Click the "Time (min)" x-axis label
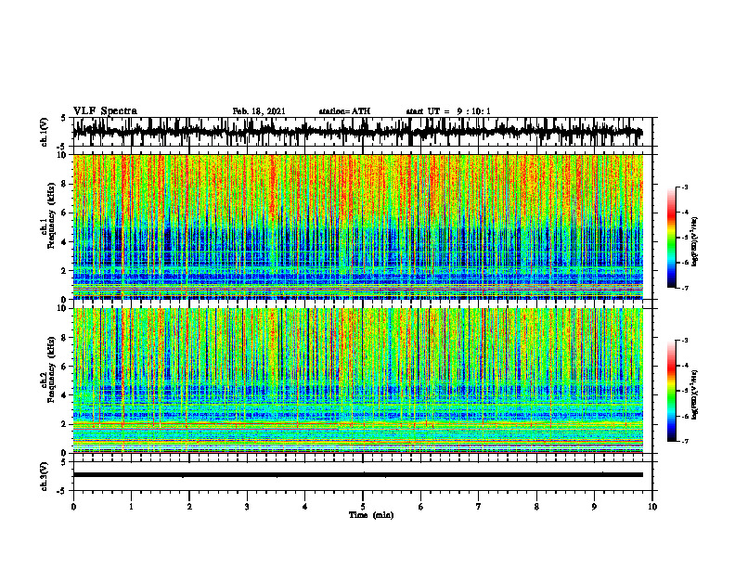 (371, 515)
